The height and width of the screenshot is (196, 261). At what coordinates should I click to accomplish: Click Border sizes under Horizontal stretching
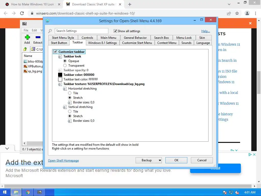point(84,102)
